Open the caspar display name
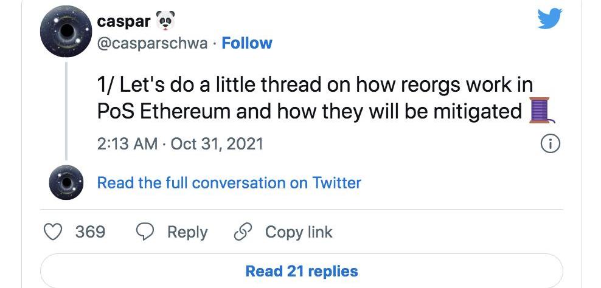The image size is (601, 288). (x=123, y=21)
